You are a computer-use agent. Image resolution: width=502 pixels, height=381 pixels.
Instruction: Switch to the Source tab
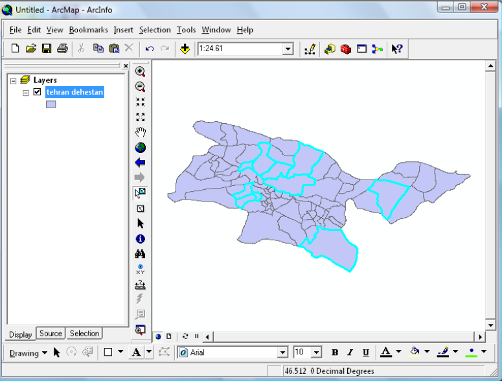pos(51,333)
